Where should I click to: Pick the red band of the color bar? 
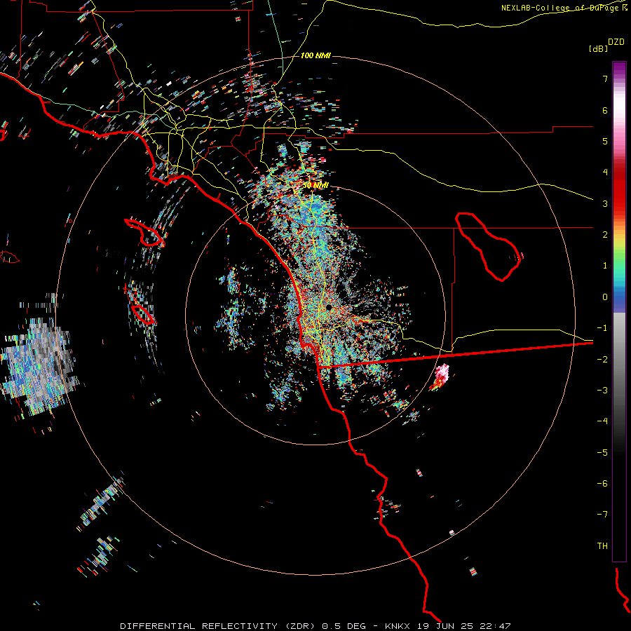pyautogui.click(x=619, y=197)
